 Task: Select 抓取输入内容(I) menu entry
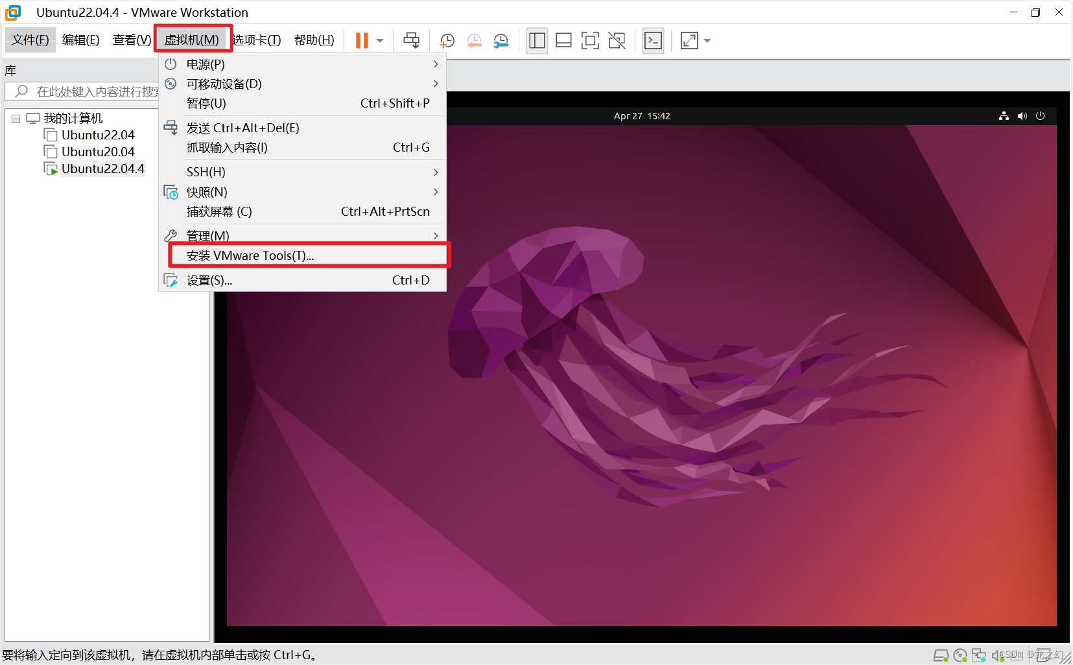pyautogui.click(x=303, y=147)
